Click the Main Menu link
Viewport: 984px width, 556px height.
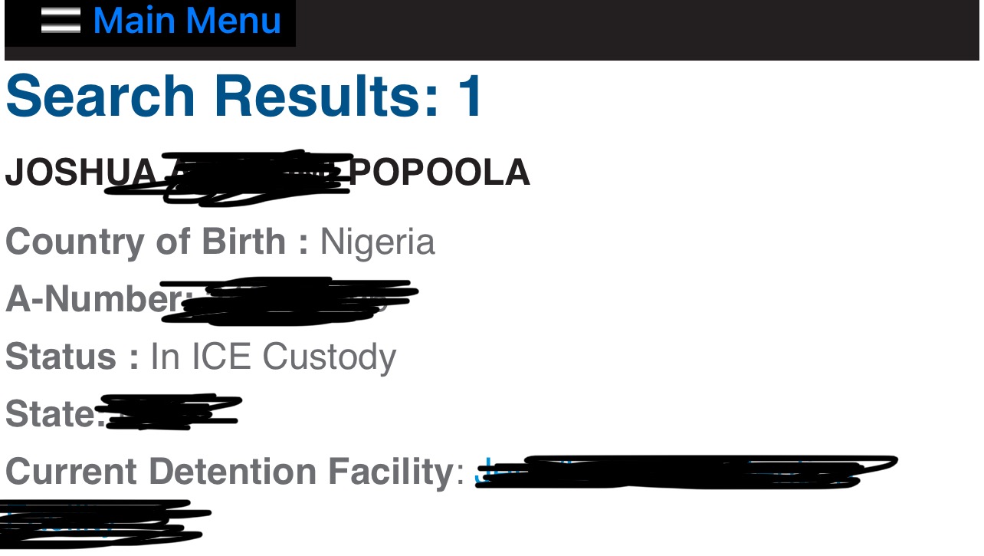187,21
